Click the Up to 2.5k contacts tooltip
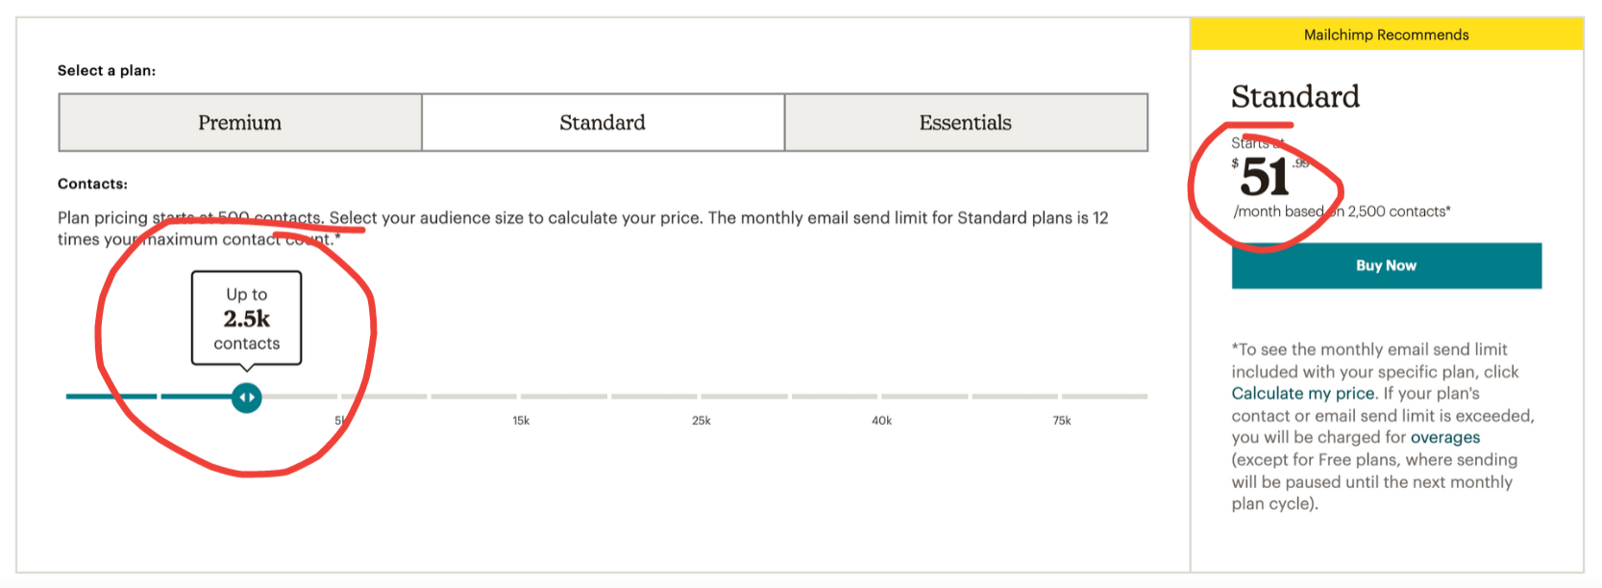 247,318
